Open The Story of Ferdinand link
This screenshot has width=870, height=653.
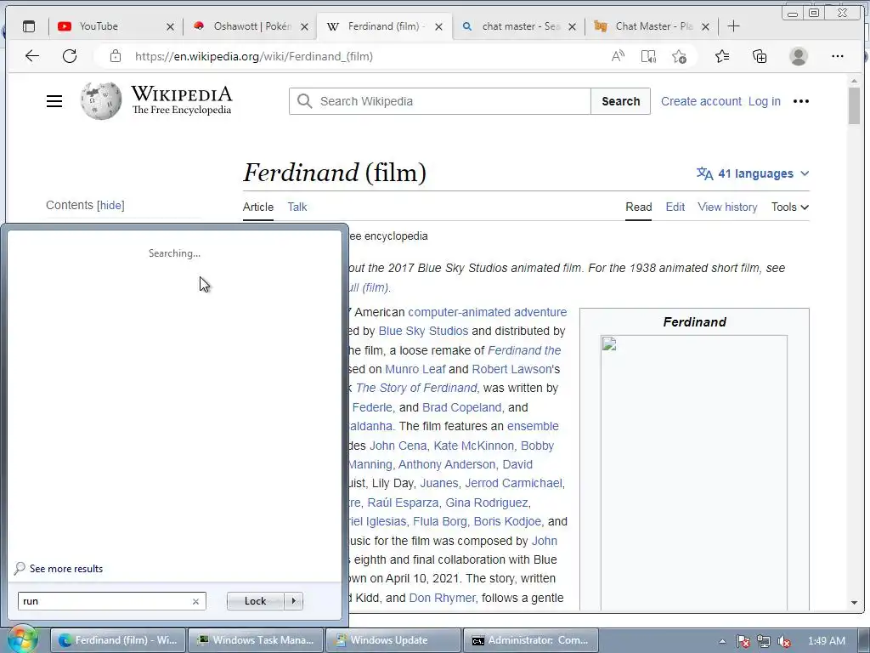pyautogui.click(x=416, y=388)
